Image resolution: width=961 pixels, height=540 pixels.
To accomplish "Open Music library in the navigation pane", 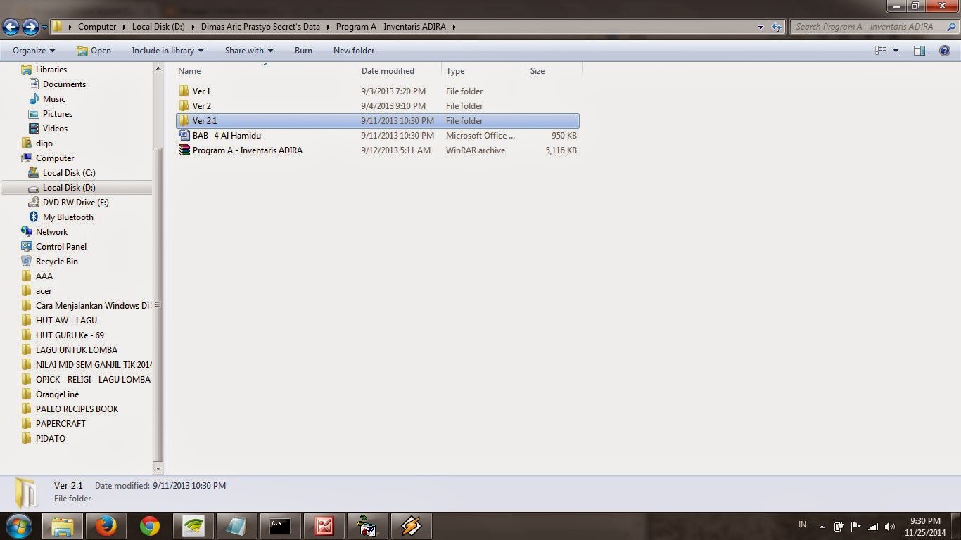I will tap(53, 99).
